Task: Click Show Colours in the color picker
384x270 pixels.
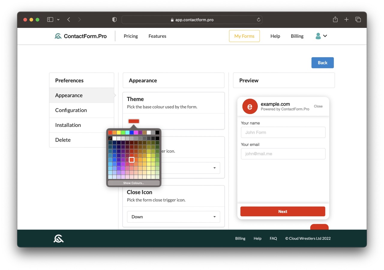Action: click(133, 183)
